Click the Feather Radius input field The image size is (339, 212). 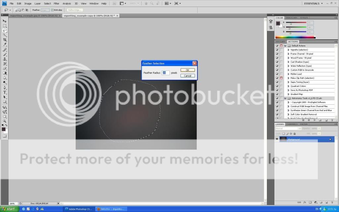166,73
